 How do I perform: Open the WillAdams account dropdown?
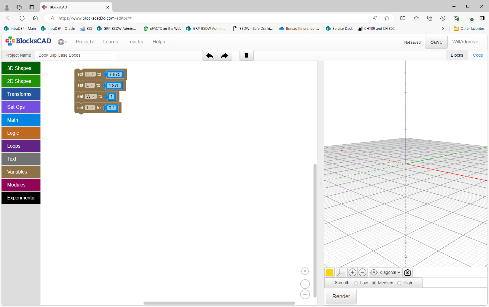coord(465,42)
